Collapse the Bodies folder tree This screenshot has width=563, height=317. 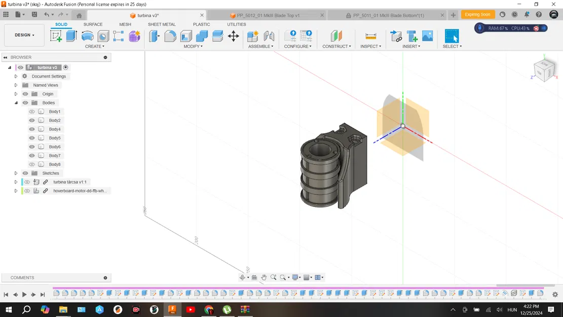pos(16,103)
